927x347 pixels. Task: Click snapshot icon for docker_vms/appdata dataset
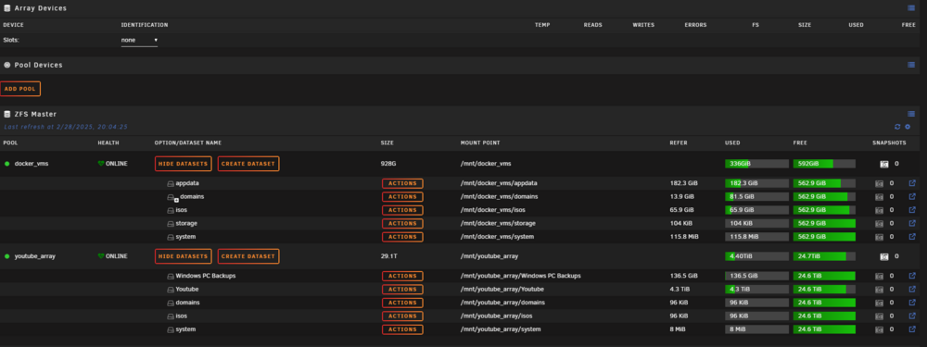879,183
